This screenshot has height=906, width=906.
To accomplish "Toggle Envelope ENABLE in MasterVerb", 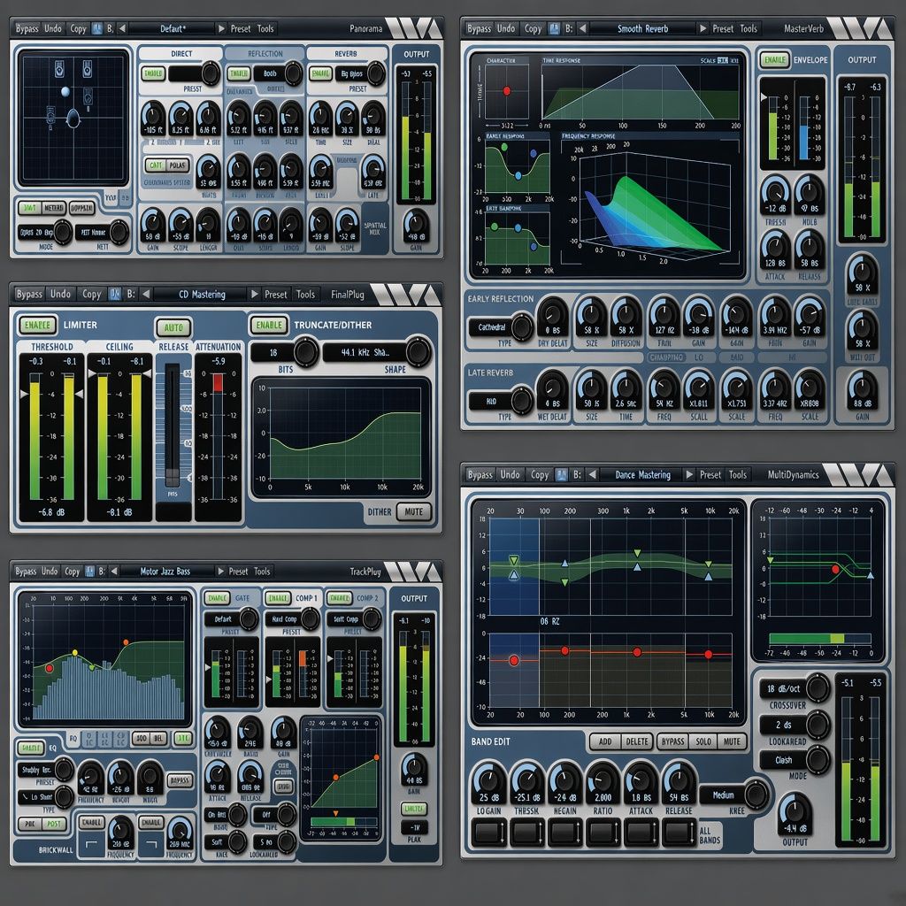I will point(774,60).
